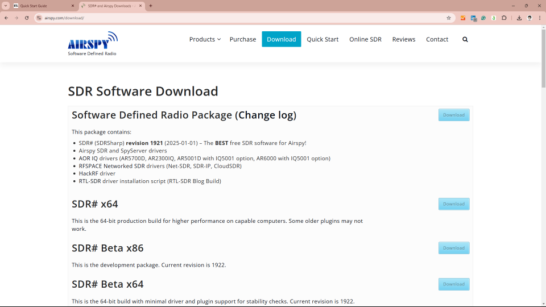Click the browser back arrow
This screenshot has height=307, width=546.
[x=6, y=18]
